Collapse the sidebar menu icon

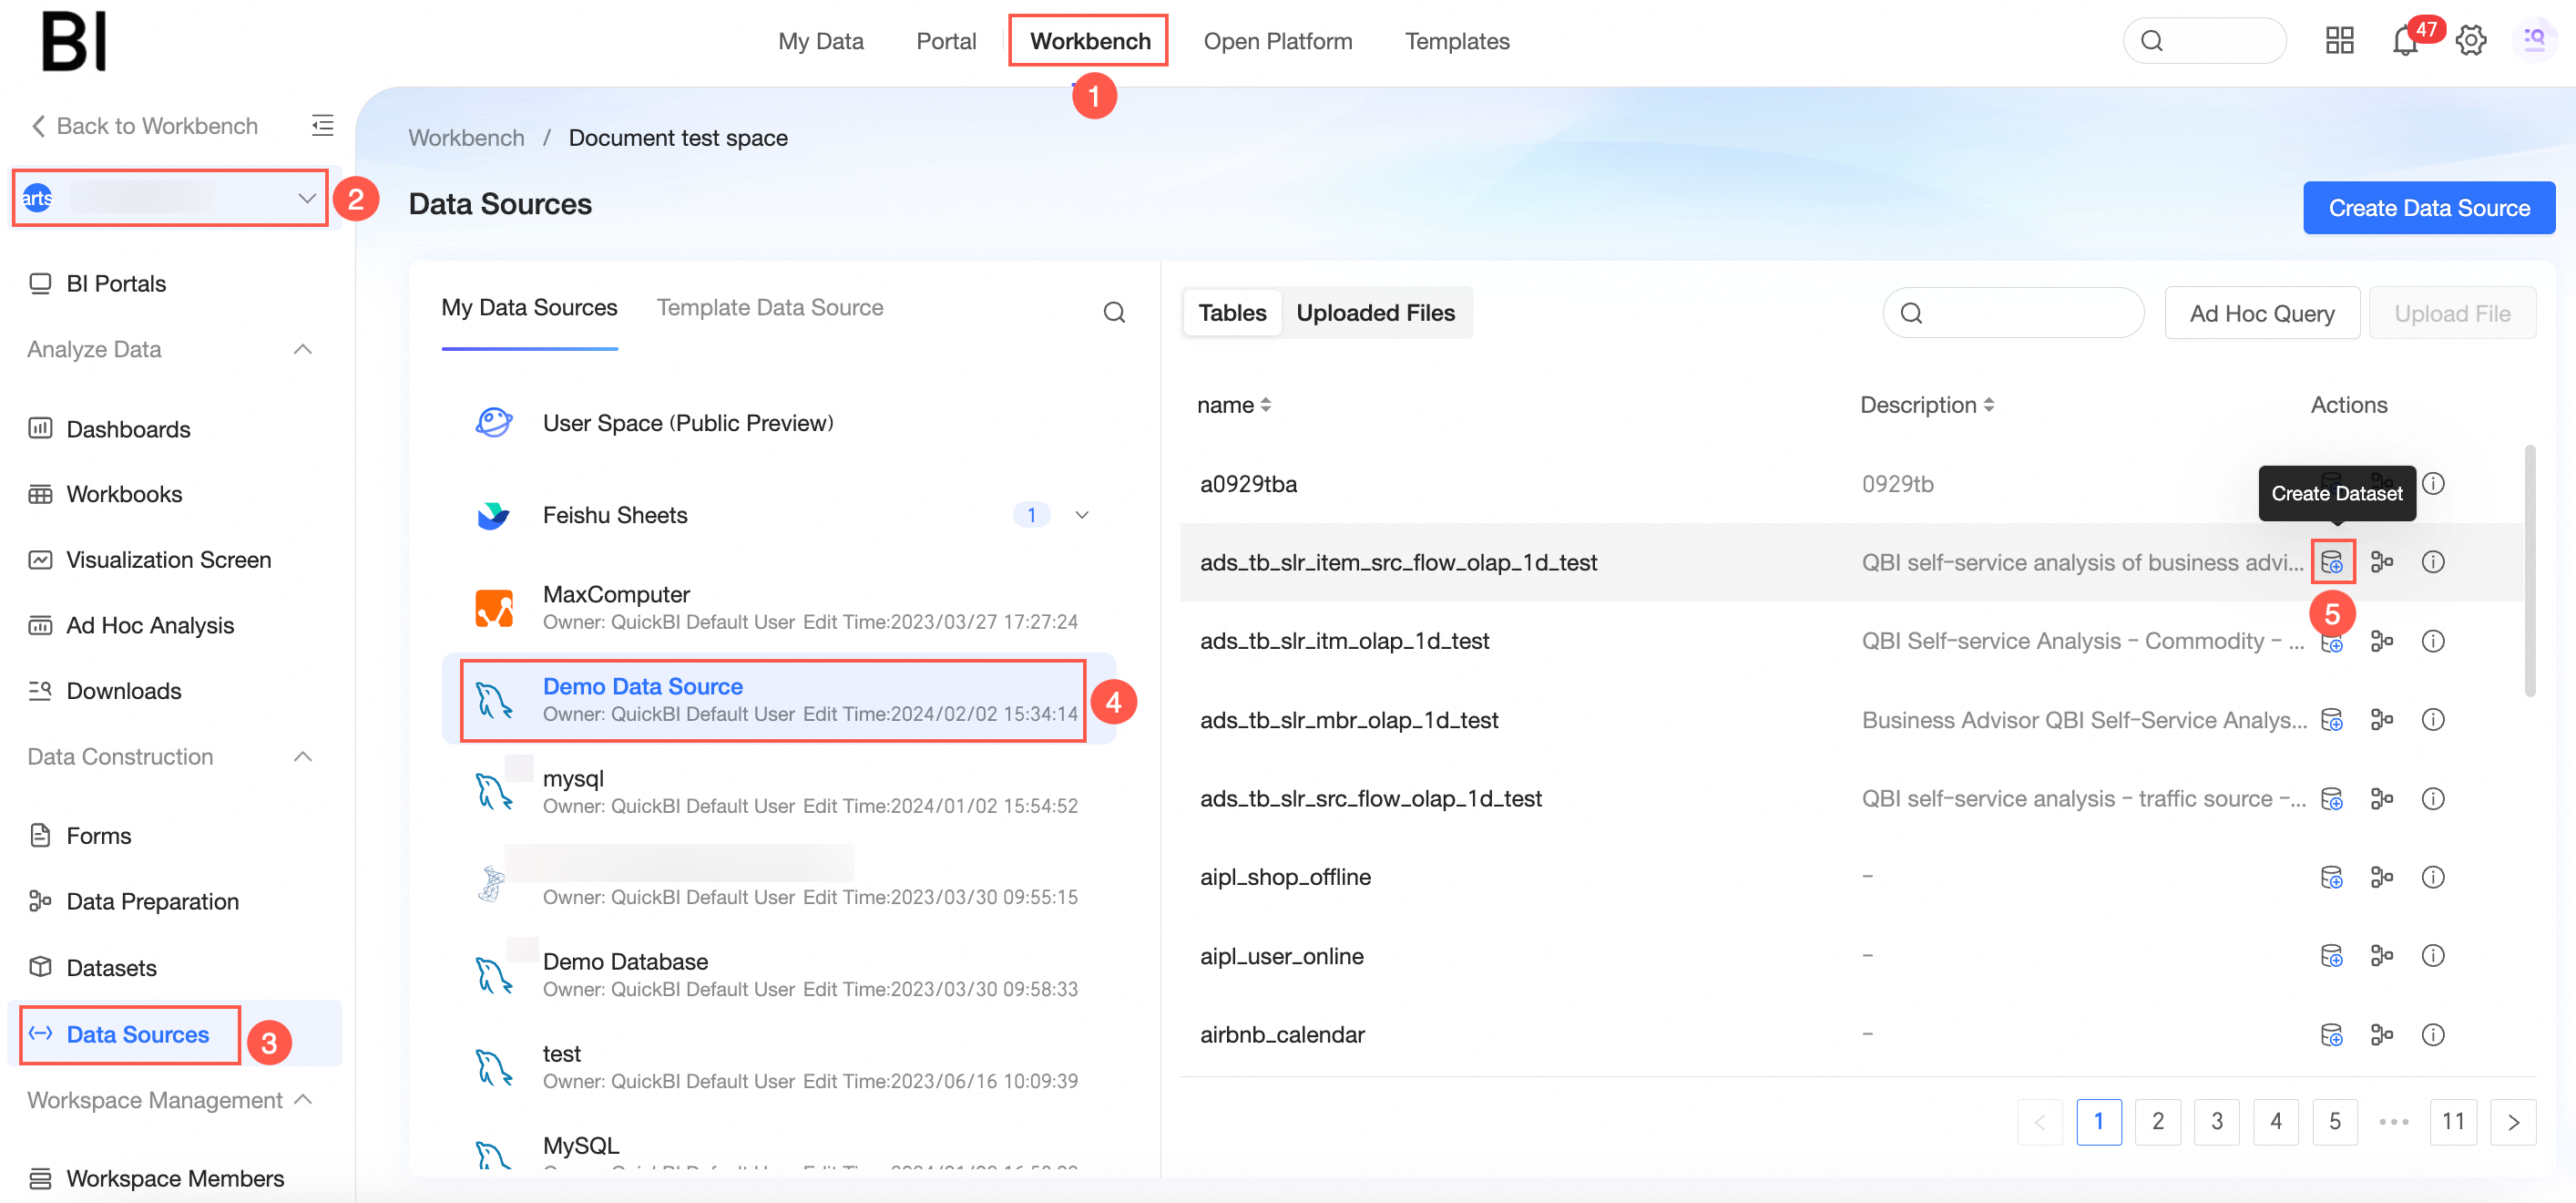coord(322,125)
